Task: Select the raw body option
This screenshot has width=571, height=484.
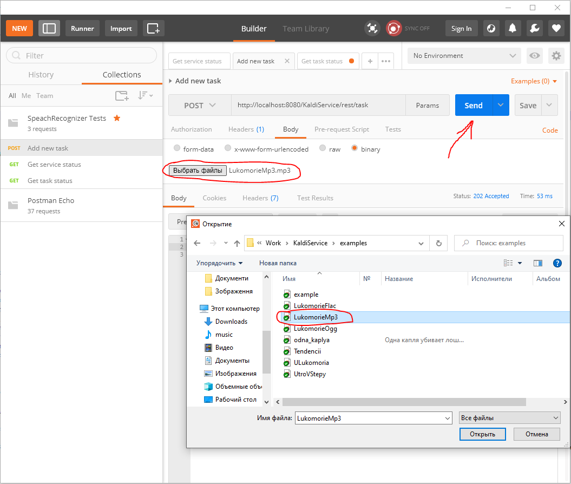Action: (x=322, y=148)
